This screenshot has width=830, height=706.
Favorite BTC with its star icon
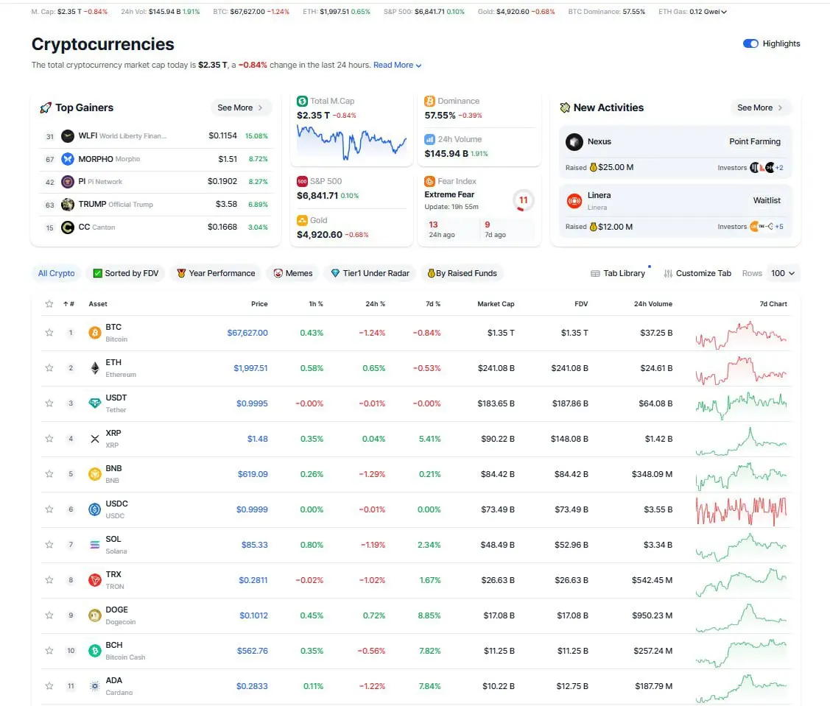click(x=49, y=332)
